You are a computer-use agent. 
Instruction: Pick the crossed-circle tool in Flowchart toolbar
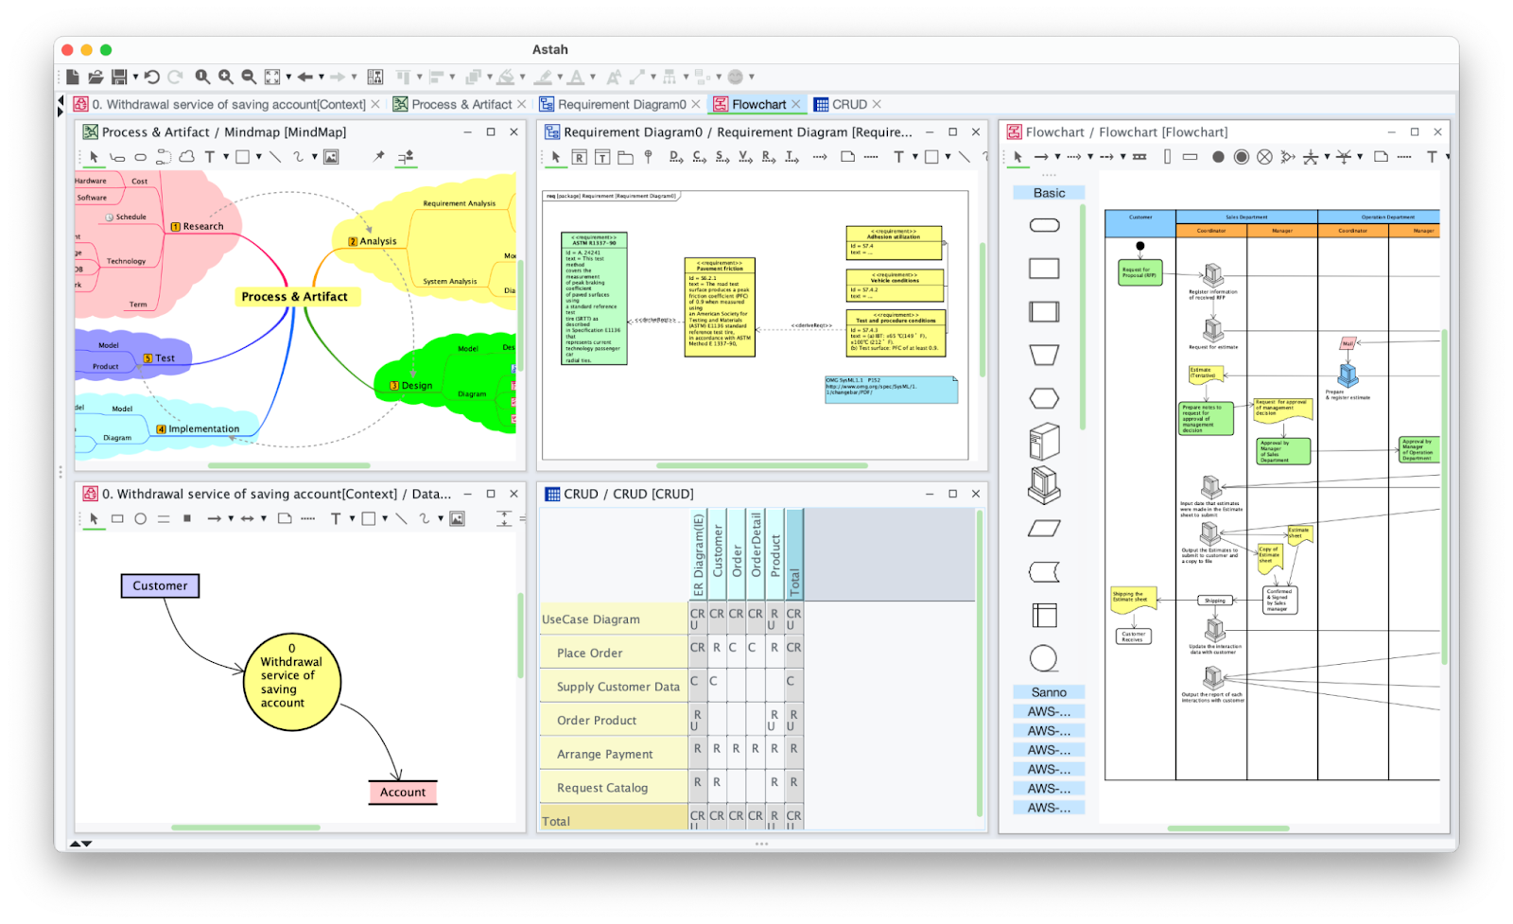tap(1264, 157)
